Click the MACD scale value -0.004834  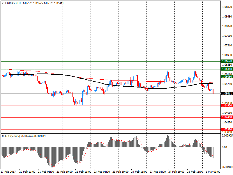[x=227, y=167]
